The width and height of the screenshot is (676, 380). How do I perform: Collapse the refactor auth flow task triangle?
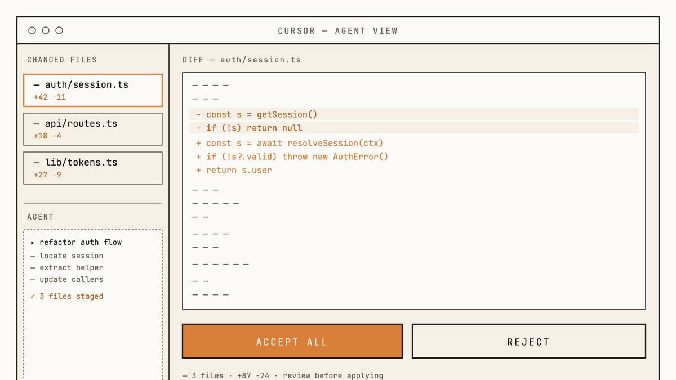click(x=33, y=243)
